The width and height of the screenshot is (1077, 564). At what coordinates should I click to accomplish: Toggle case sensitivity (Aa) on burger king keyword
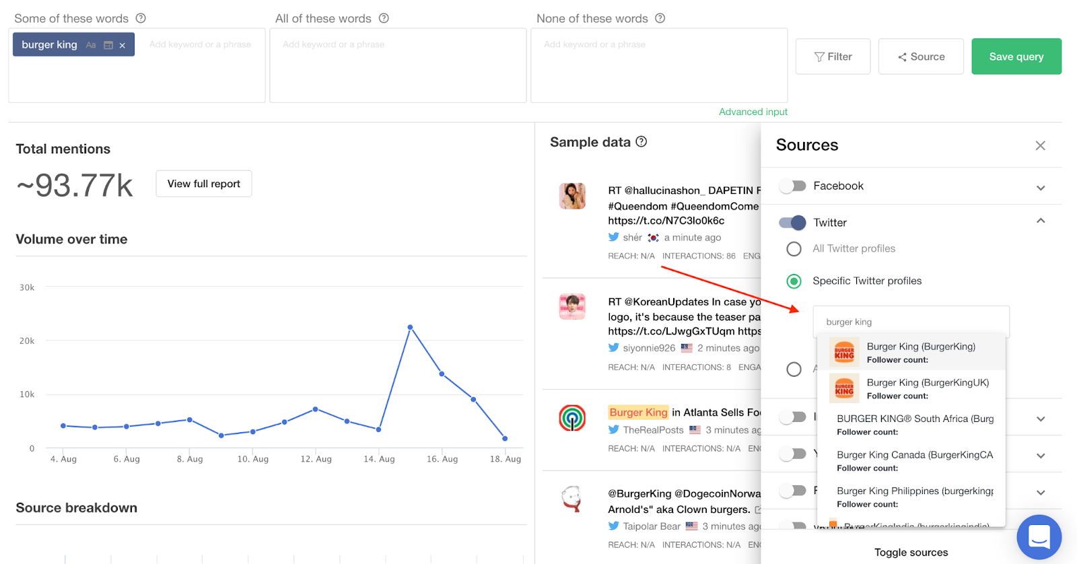coord(91,45)
